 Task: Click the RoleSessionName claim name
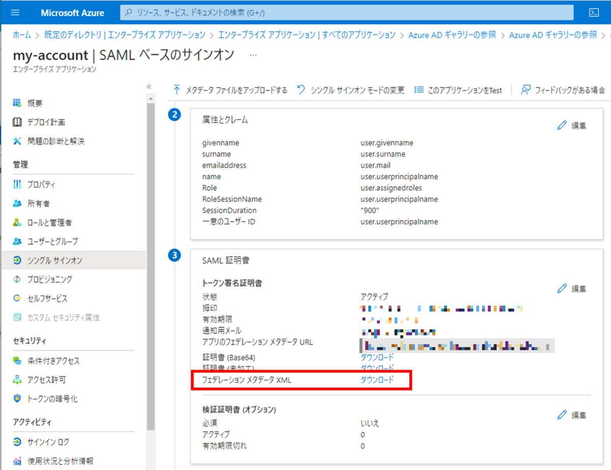click(x=232, y=199)
